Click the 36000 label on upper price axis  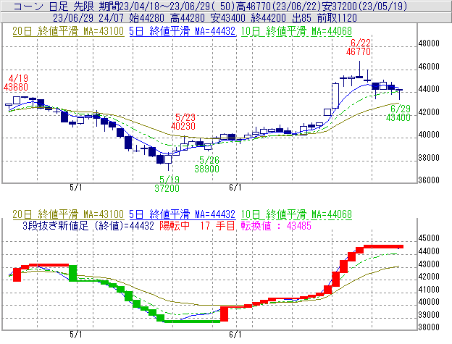429,180
